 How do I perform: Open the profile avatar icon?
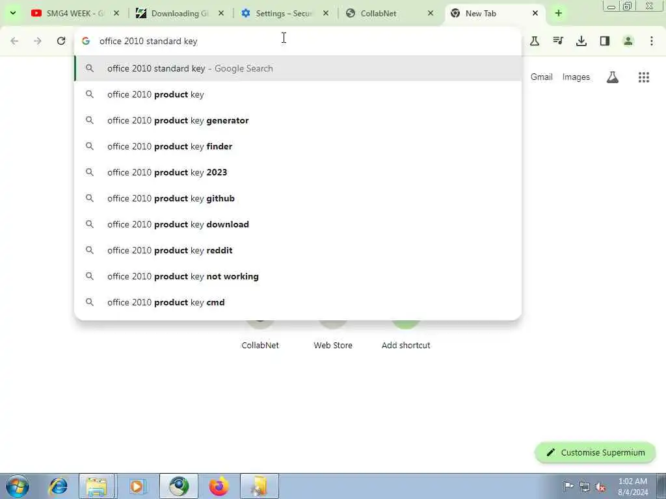[628, 41]
